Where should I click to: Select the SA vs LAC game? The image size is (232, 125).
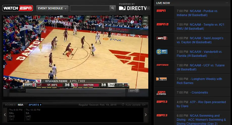[x=33, y=115]
